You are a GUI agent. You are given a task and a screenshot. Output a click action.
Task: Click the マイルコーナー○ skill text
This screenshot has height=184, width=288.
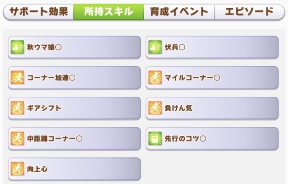tap(192, 78)
